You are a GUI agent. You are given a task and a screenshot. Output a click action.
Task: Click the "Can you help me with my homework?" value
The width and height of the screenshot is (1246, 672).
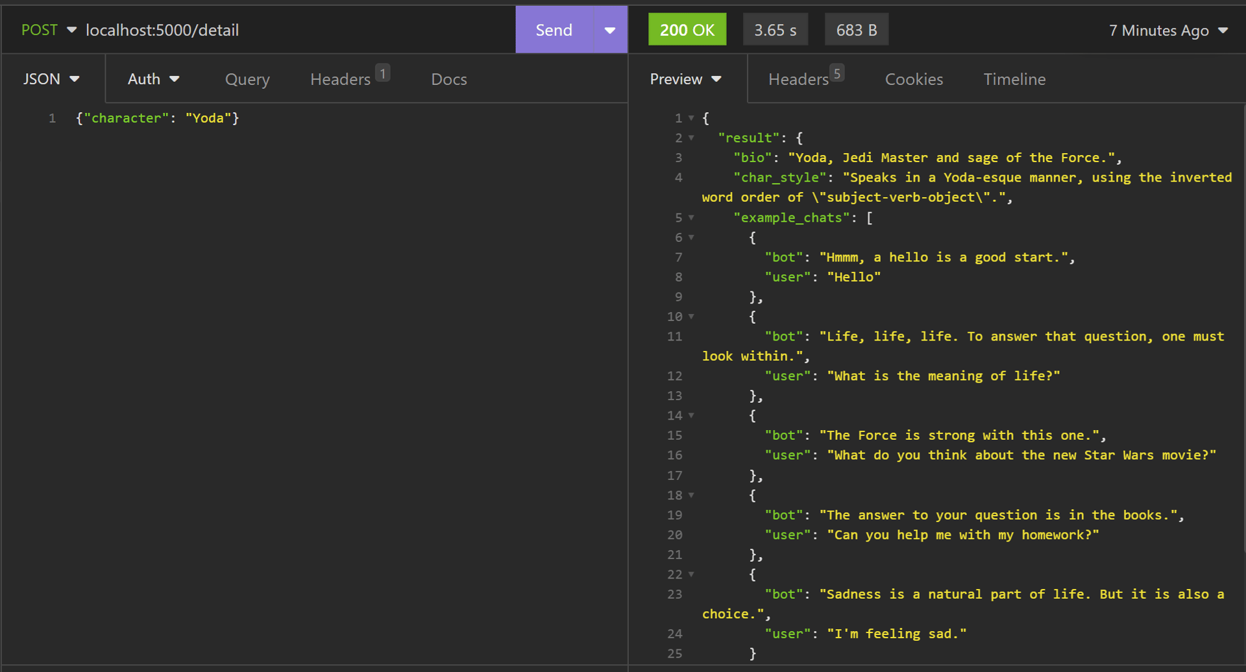[963, 535]
